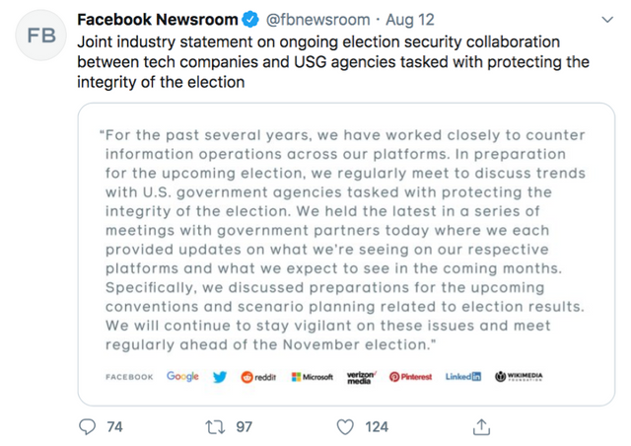Like the tweet with the heart icon
Screen dimensions: 631x446
pyautogui.click(x=344, y=427)
